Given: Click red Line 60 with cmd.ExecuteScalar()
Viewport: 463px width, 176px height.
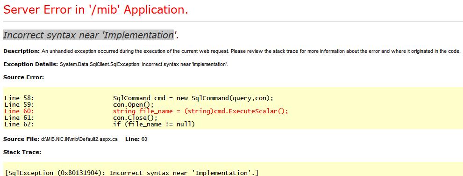Looking at the screenshot, I should coord(146,111).
